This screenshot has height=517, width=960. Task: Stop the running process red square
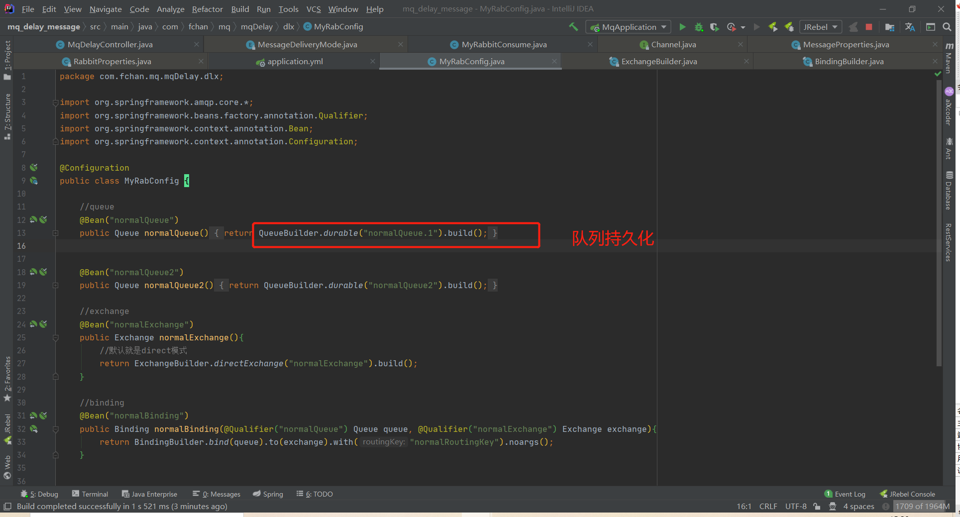click(x=869, y=27)
